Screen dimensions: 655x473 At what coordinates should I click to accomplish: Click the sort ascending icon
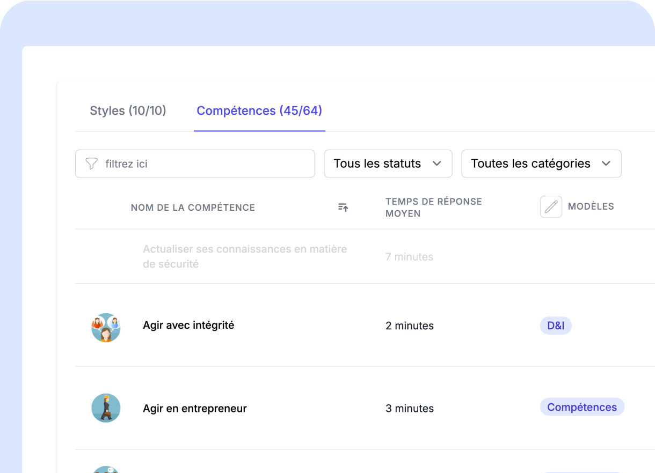click(343, 208)
